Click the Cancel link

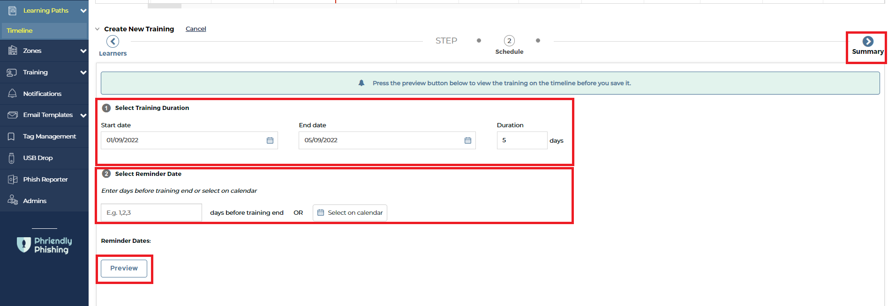coord(196,29)
